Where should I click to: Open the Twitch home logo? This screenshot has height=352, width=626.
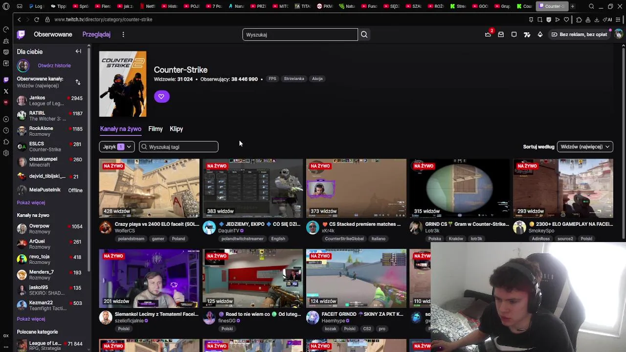21,34
